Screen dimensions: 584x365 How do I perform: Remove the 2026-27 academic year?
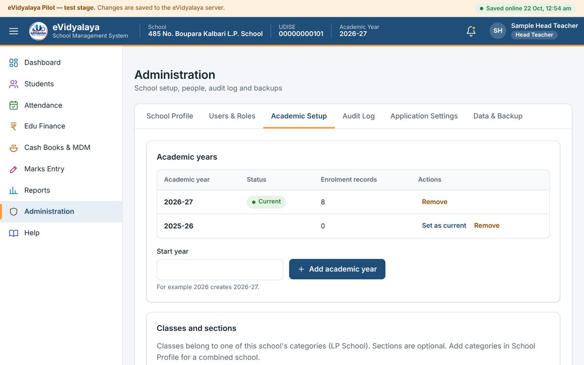[435, 202]
